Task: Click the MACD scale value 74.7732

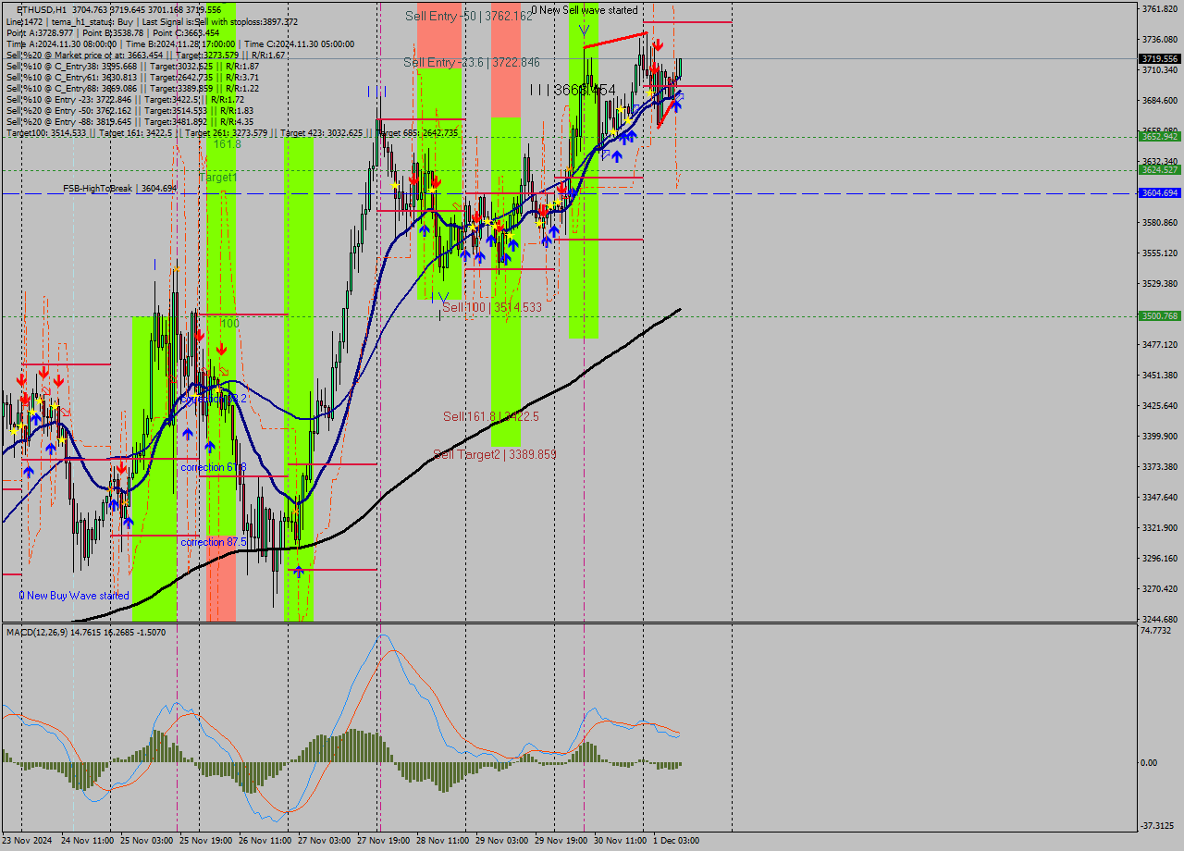Action: click(x=1157, y=631)
